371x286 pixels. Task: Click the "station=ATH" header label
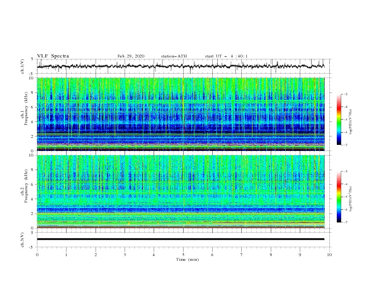(x=174, y=56)
